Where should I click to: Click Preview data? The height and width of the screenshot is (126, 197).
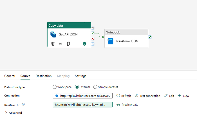127,105
